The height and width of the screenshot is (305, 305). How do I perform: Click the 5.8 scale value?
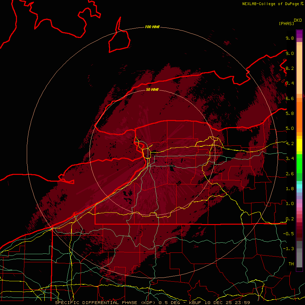coord(290,113)
